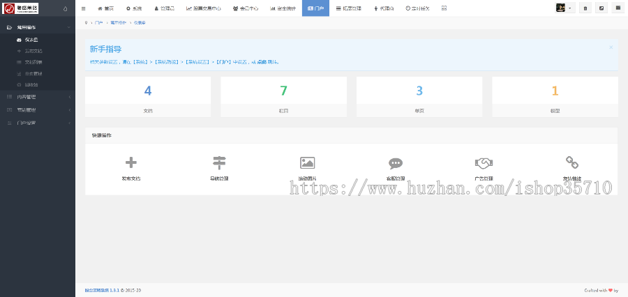This screenshot has width=628, height=297.
Task: Click the 仪表盘 breadcrumb link
Action: point(140,23)
